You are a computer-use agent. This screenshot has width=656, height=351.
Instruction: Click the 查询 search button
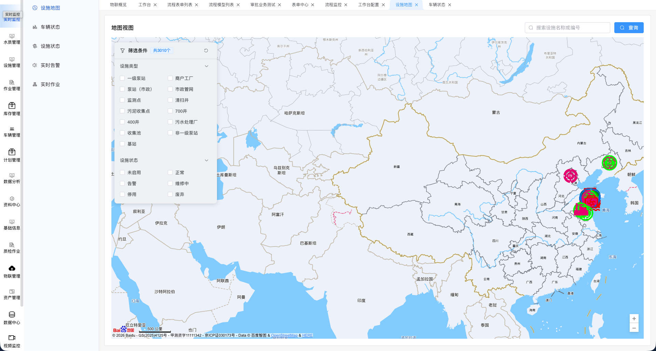(x=629, y=28)
